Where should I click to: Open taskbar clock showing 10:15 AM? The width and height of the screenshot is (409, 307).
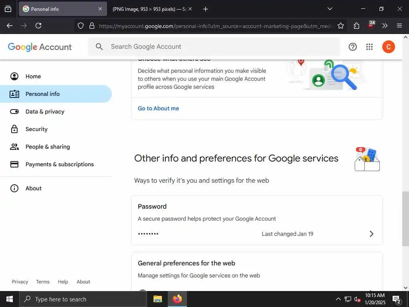[375, 299]
